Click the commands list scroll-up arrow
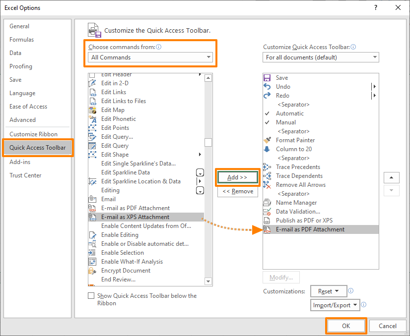 208,78
